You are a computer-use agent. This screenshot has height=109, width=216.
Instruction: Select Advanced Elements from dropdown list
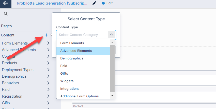point(76,51)
